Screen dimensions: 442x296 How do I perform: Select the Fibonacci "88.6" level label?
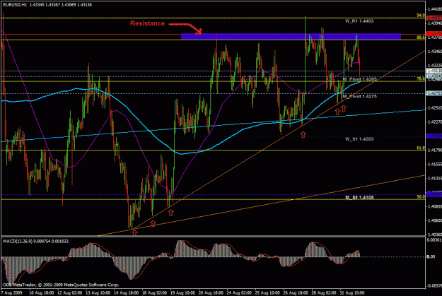tap(421, 37)
